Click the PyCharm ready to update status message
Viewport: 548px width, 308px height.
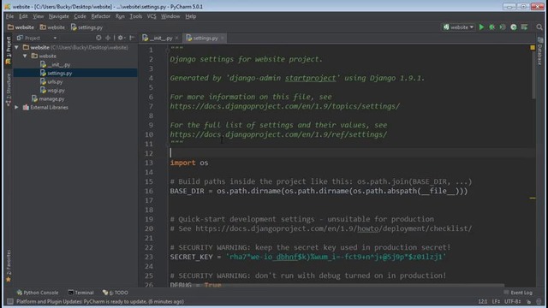coord(100,301)
